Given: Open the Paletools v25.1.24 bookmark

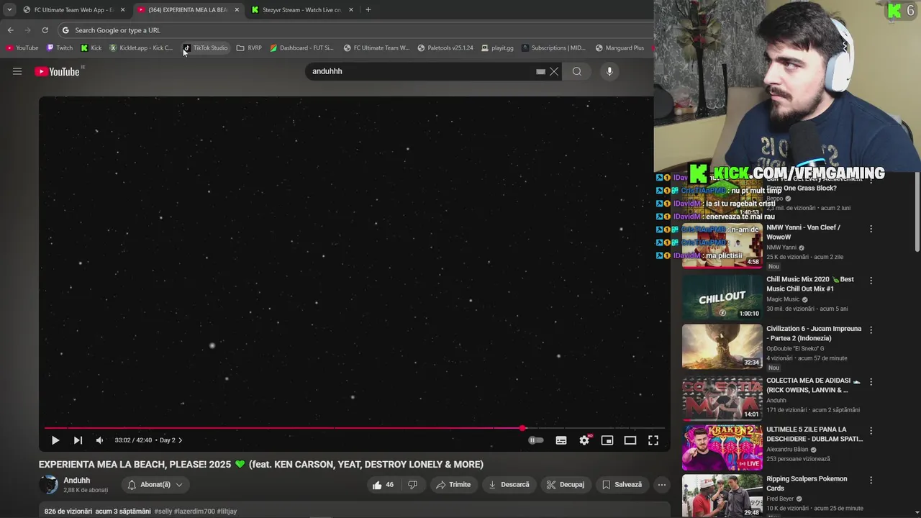Looking at the screenshot, I should pos(444,48).
